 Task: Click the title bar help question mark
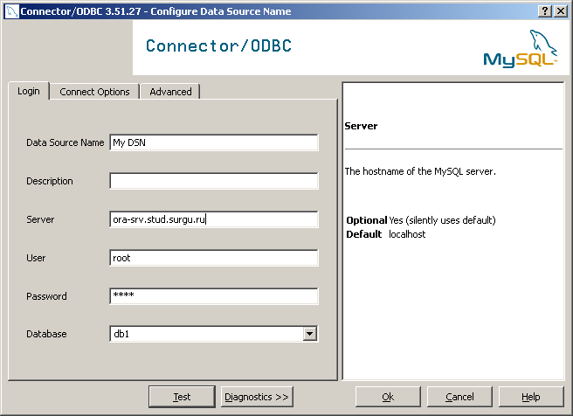pos(546,10)
